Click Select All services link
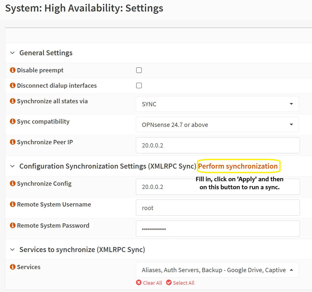 click(184, 283)
